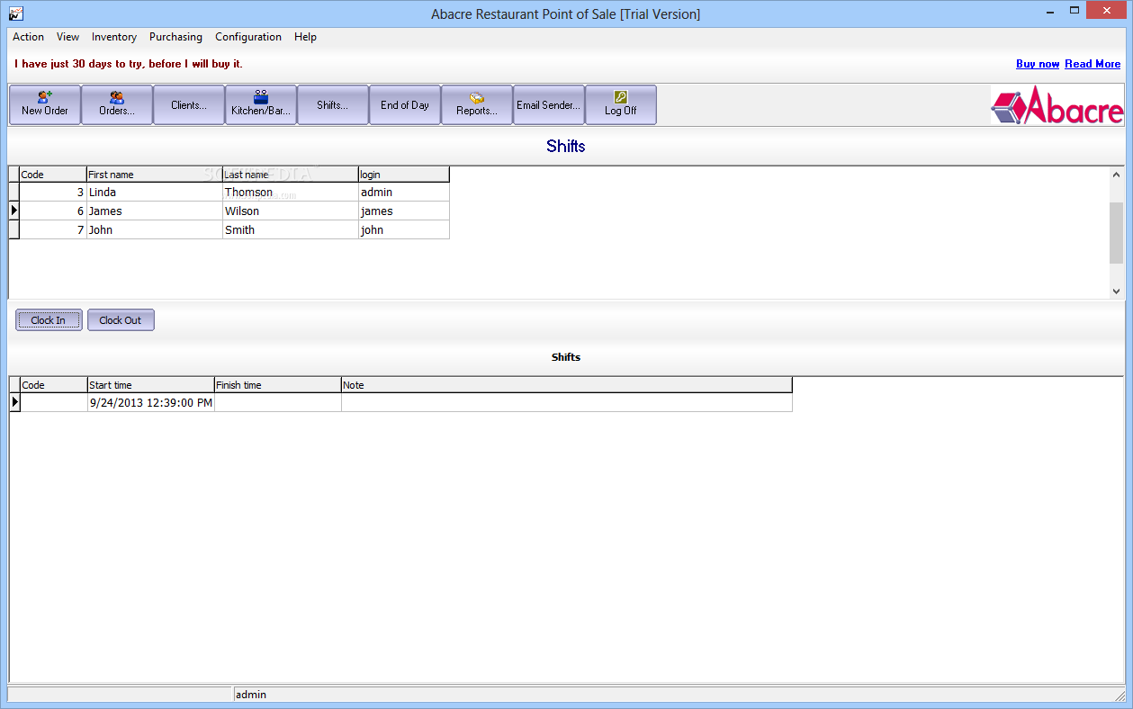Select the john login cell

pyautogui.click(x=404, y=230)
